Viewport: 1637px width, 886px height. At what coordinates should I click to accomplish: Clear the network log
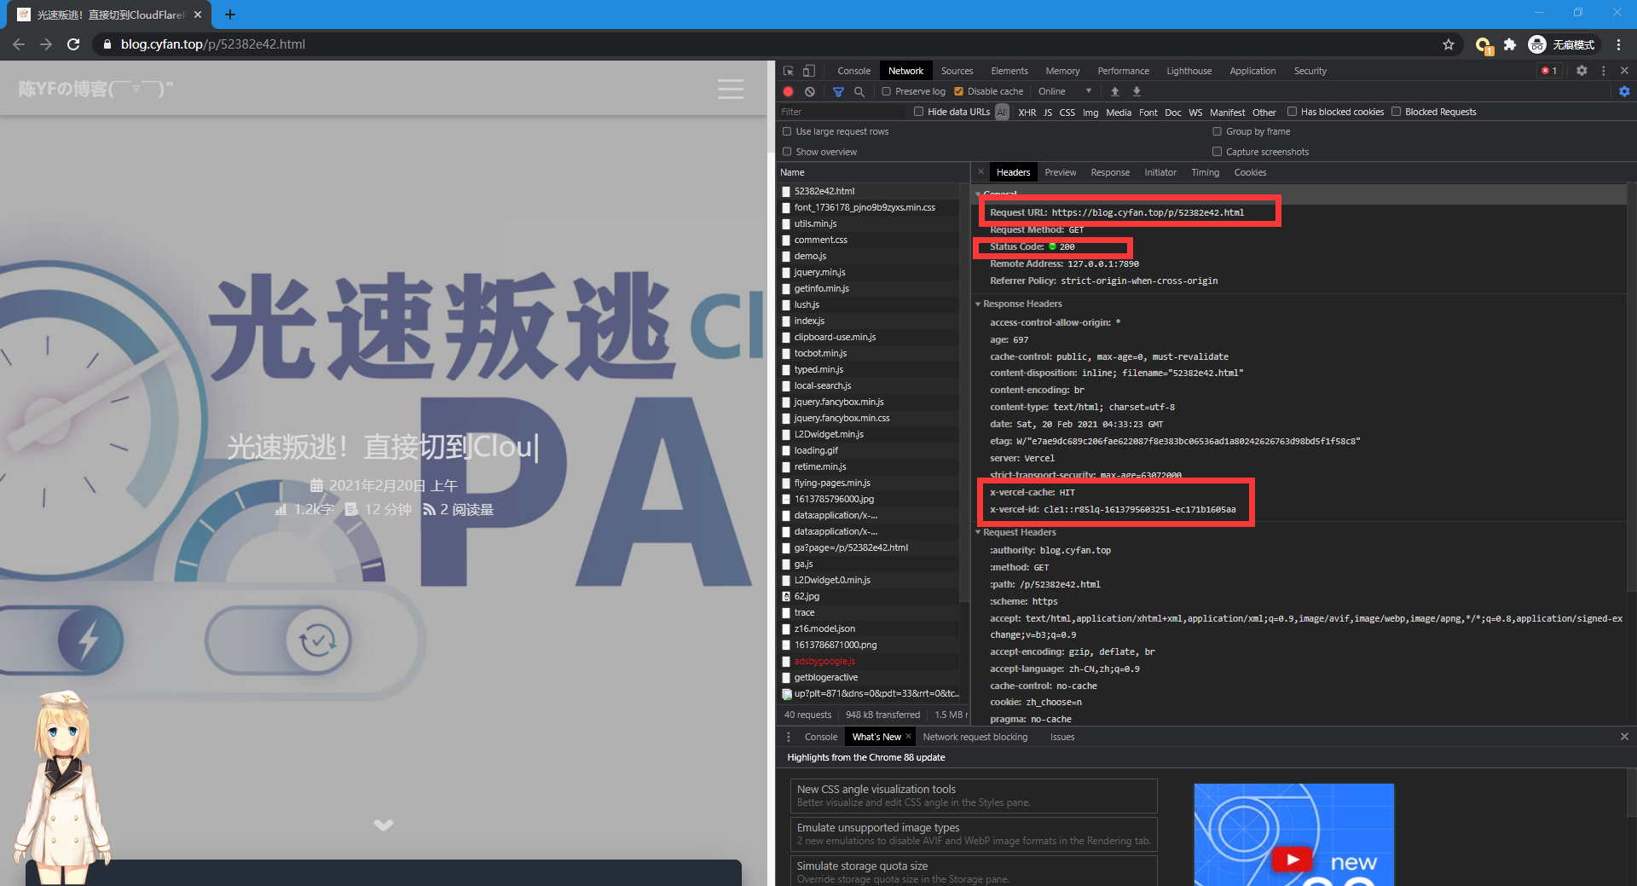pyautogui.click(x=810, y=91)
